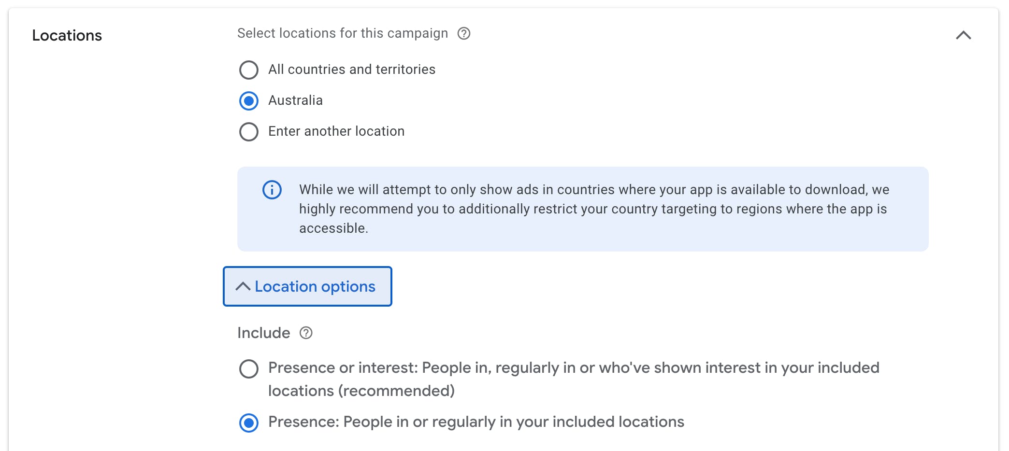
Task: Collapse Location options via its text label
Action: pos(315,286)
